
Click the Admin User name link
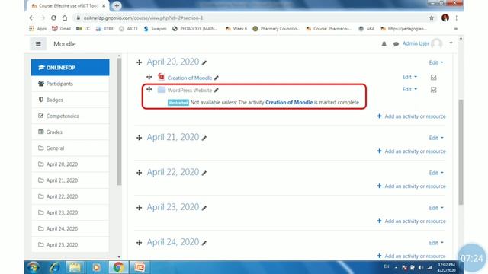pos(416,43)
